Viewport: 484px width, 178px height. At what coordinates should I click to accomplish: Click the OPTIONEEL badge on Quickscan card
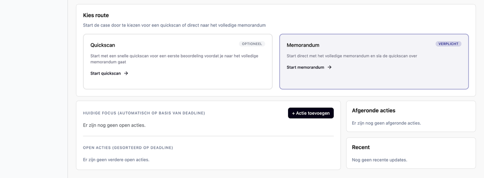252,44
